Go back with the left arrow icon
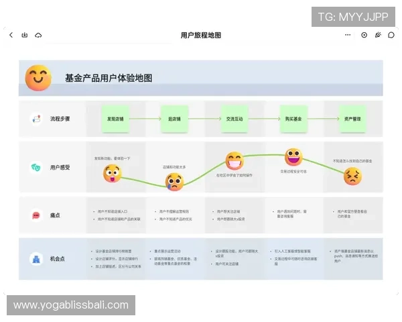The width and height of the screenshot is (402, 322). pos(11,35)
